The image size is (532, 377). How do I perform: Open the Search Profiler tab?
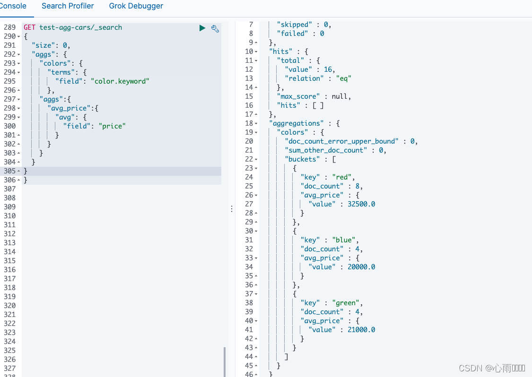pyautogui.click(x=68, y=6)
